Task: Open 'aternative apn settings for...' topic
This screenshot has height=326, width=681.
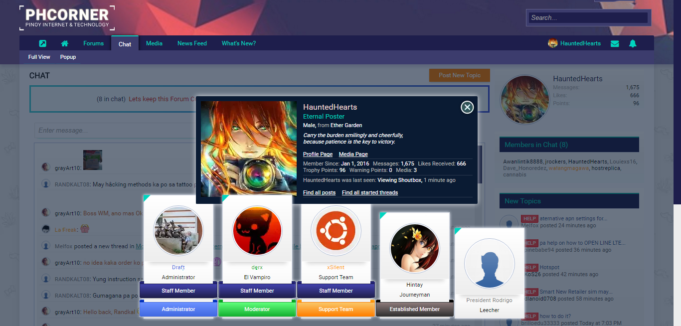Action: coord(573,218)
